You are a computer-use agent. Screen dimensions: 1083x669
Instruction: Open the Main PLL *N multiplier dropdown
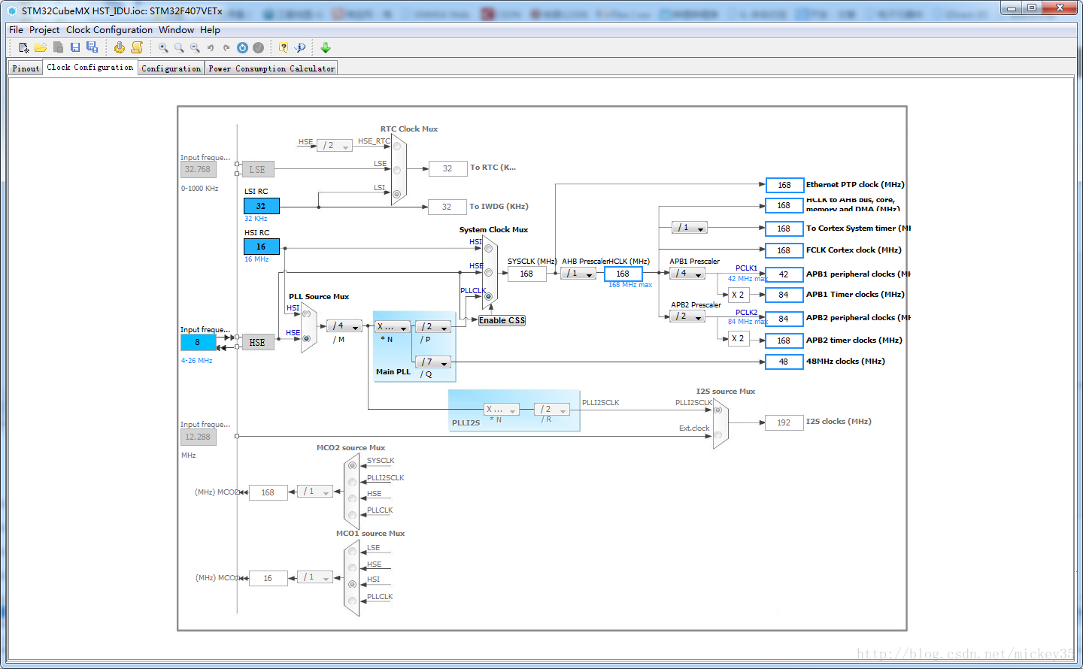[x=392, y=327]
